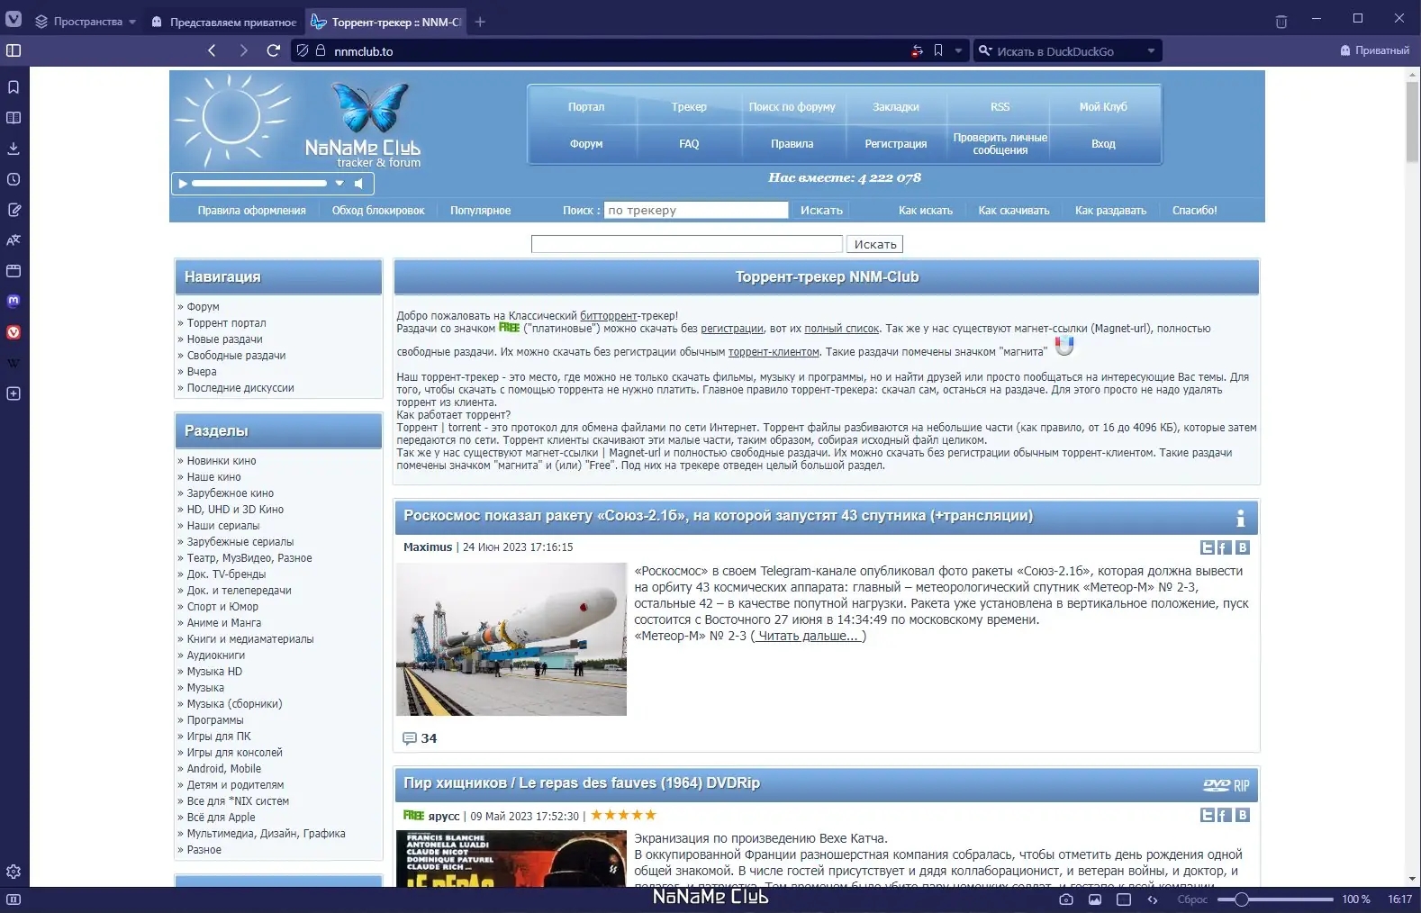Open tracker and ad blocker shield

(303, 50)
